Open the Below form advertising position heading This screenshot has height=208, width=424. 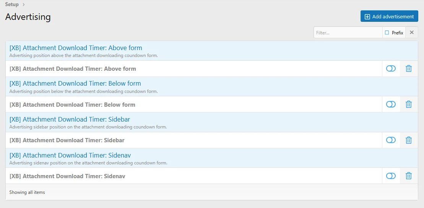point(75,83)
